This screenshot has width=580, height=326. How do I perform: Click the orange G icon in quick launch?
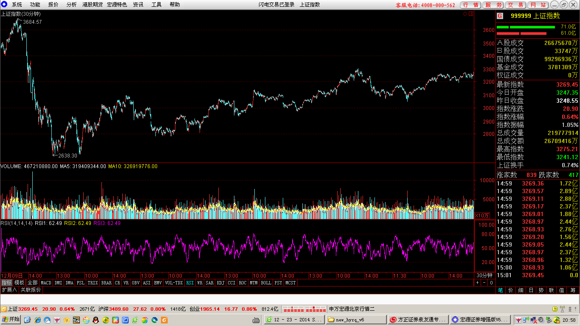pos(164,319)
